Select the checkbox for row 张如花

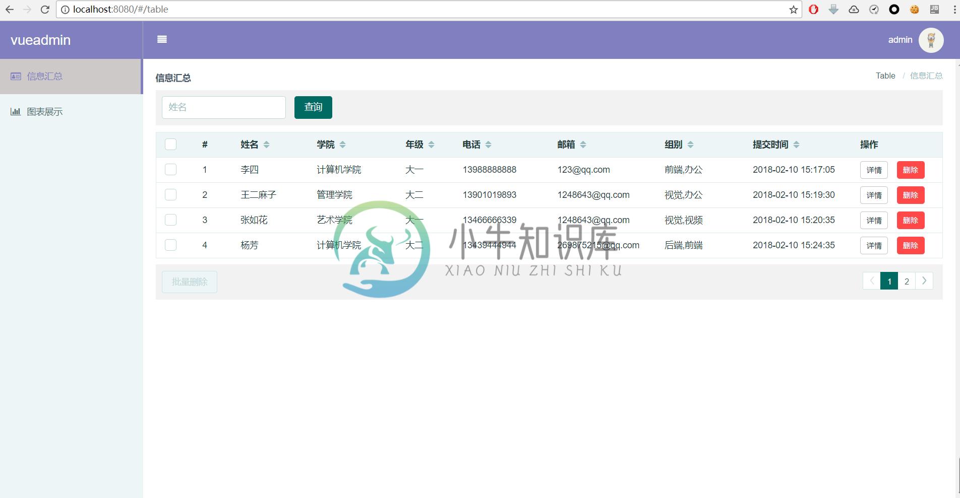171,220
